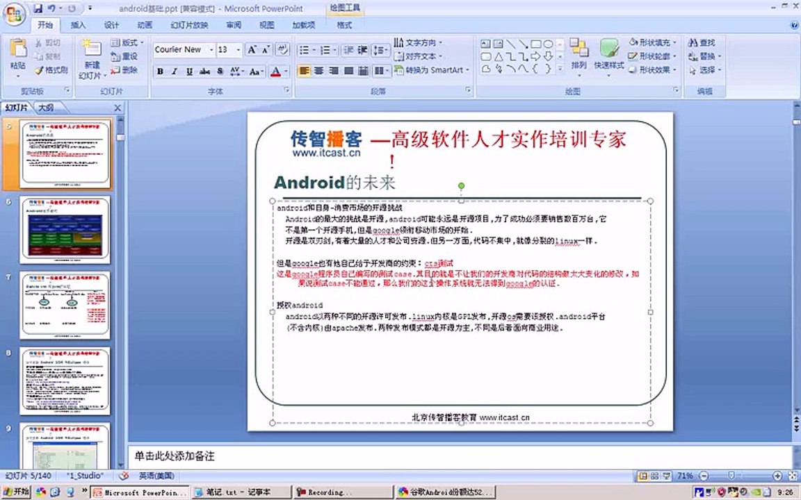Delete the current slide with 删除

[124, 70]
